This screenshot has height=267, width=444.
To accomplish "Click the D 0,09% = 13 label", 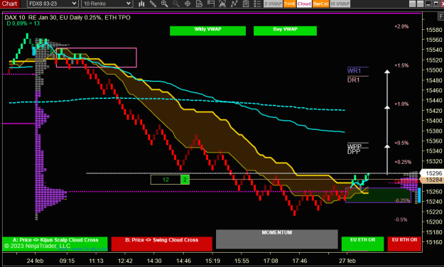I will (23, 23).
